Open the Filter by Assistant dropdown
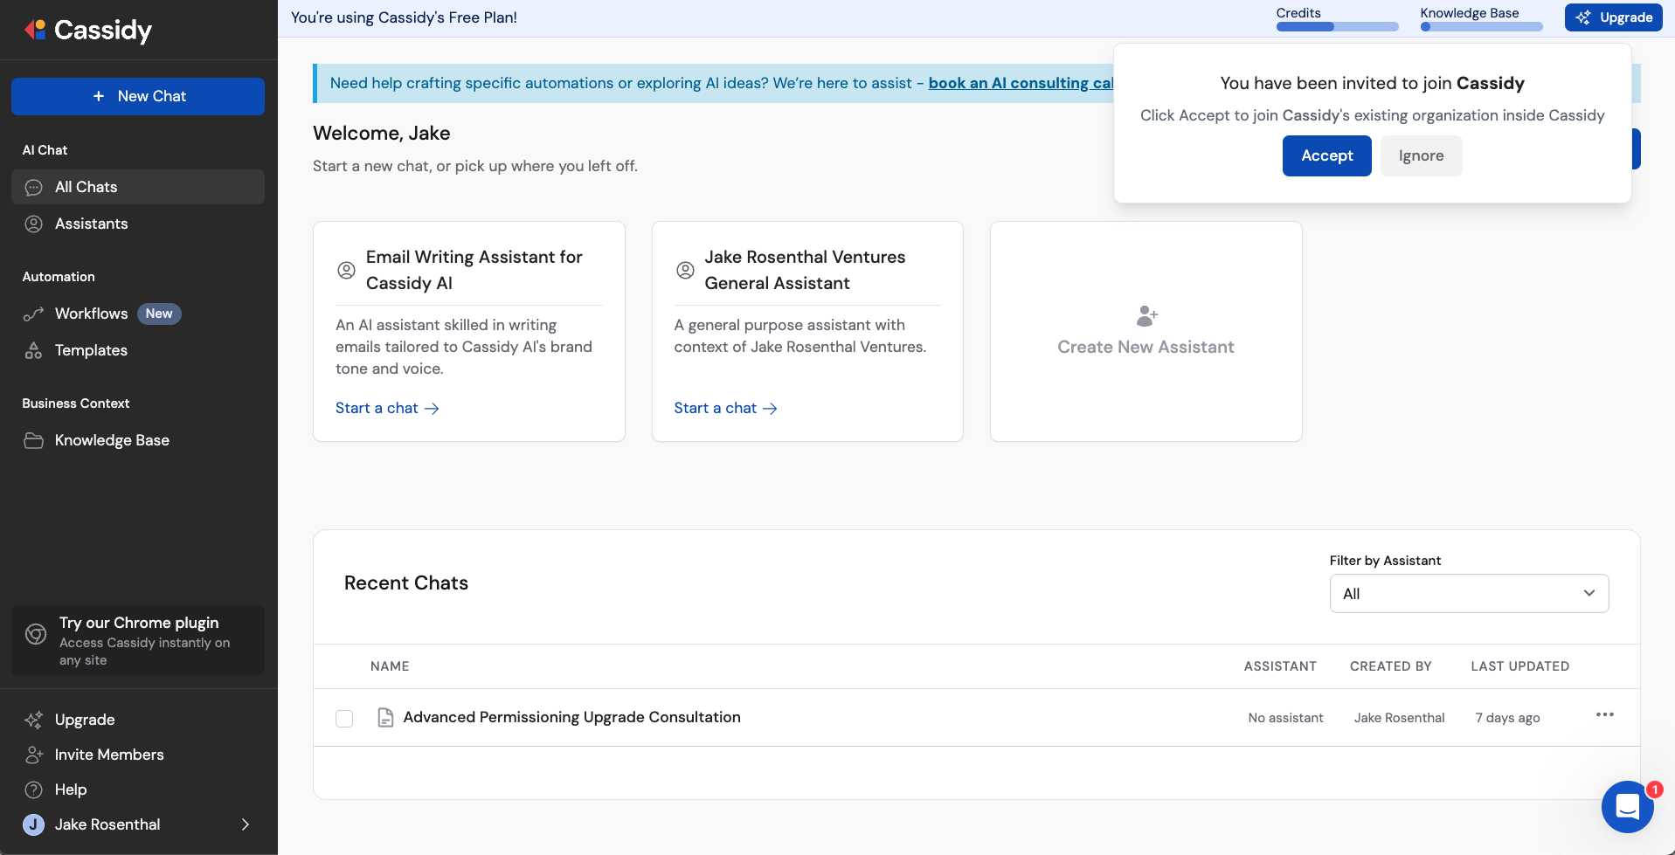Screen dimensions: 1675x855 click(x=1469, y=594)
